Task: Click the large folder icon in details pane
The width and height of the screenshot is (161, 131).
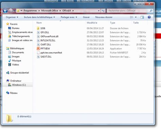Action: pos(10,118)
